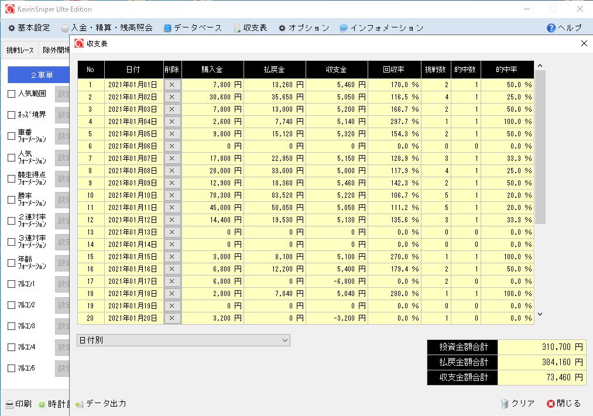
Task: Click the clock icon beside 時計
Action: click(x=42, y=404)
